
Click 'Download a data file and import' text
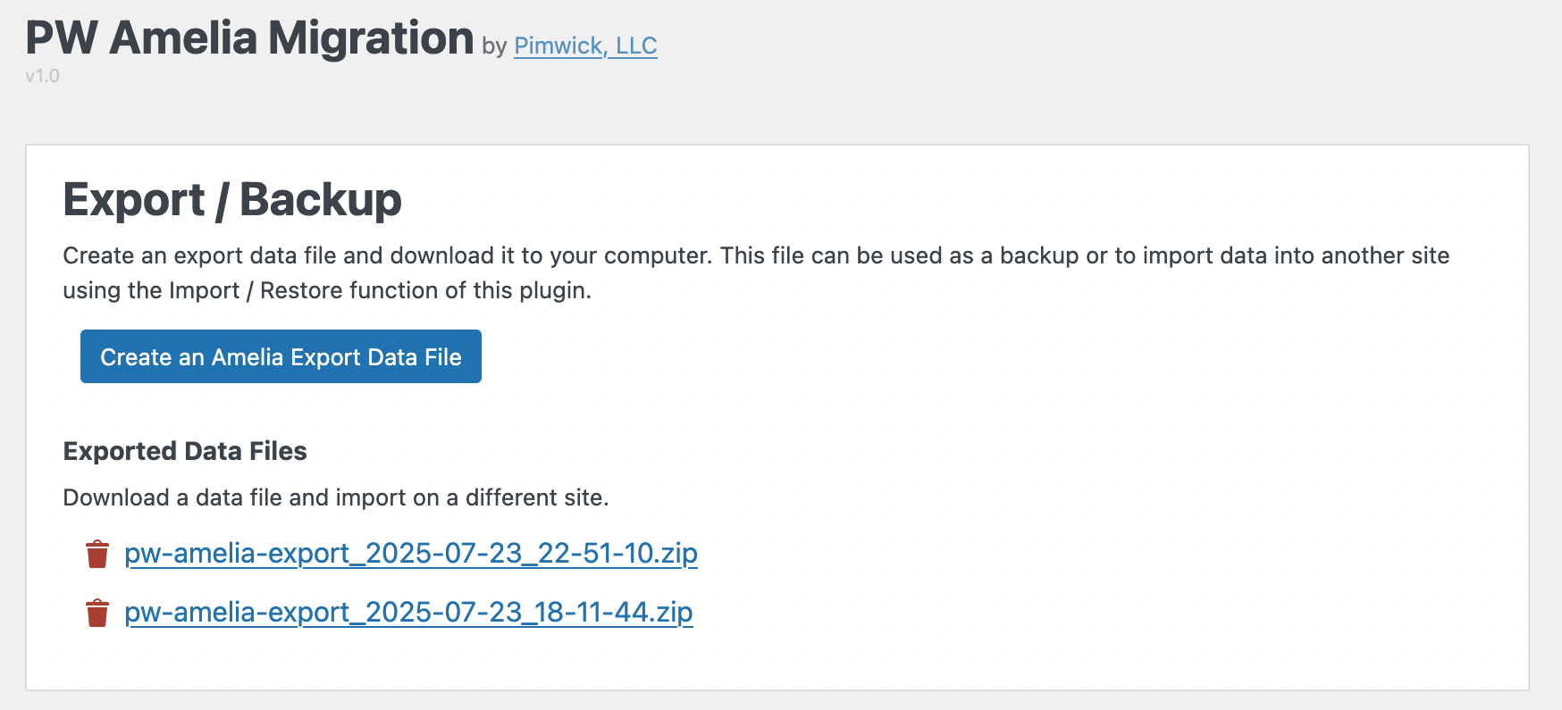(x=336, y=497)
